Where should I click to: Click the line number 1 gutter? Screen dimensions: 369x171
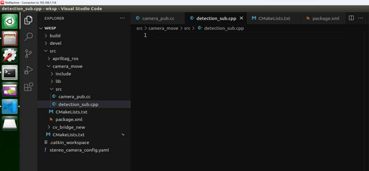click(145, 35)
